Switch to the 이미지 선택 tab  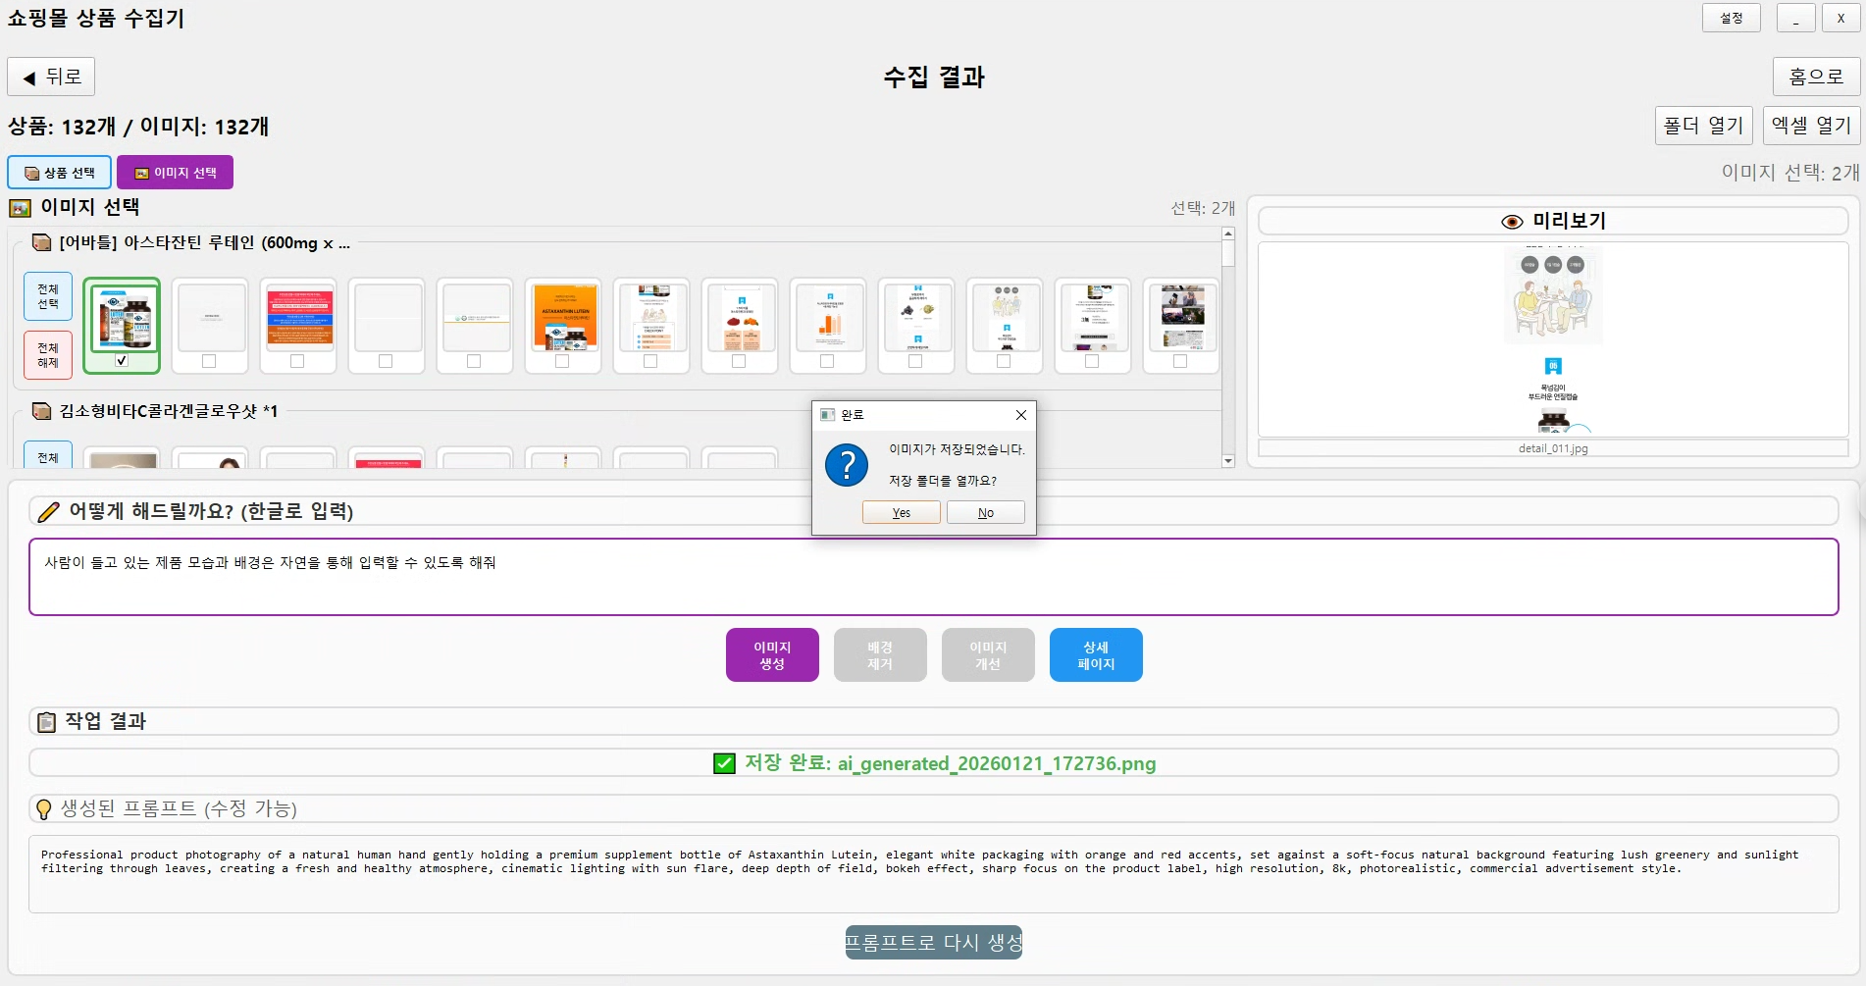(x=176, y=173)
